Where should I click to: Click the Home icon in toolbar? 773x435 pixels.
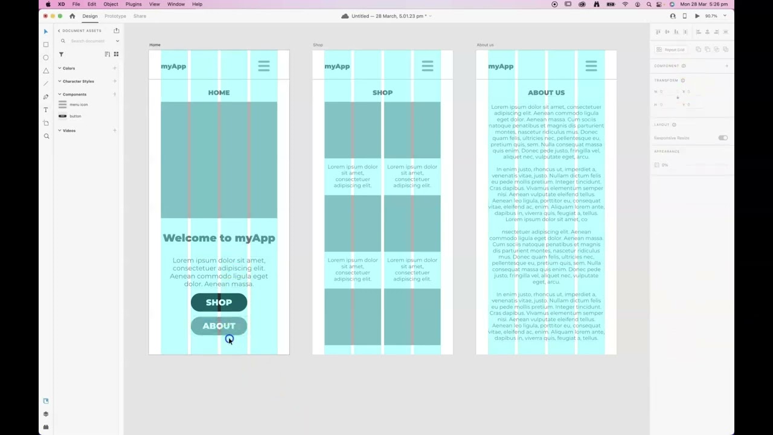[72, 16]
